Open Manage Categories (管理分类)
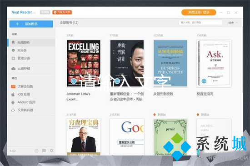Image resolution: width=250 pixels, height=166 pixels. pos(31,58)
